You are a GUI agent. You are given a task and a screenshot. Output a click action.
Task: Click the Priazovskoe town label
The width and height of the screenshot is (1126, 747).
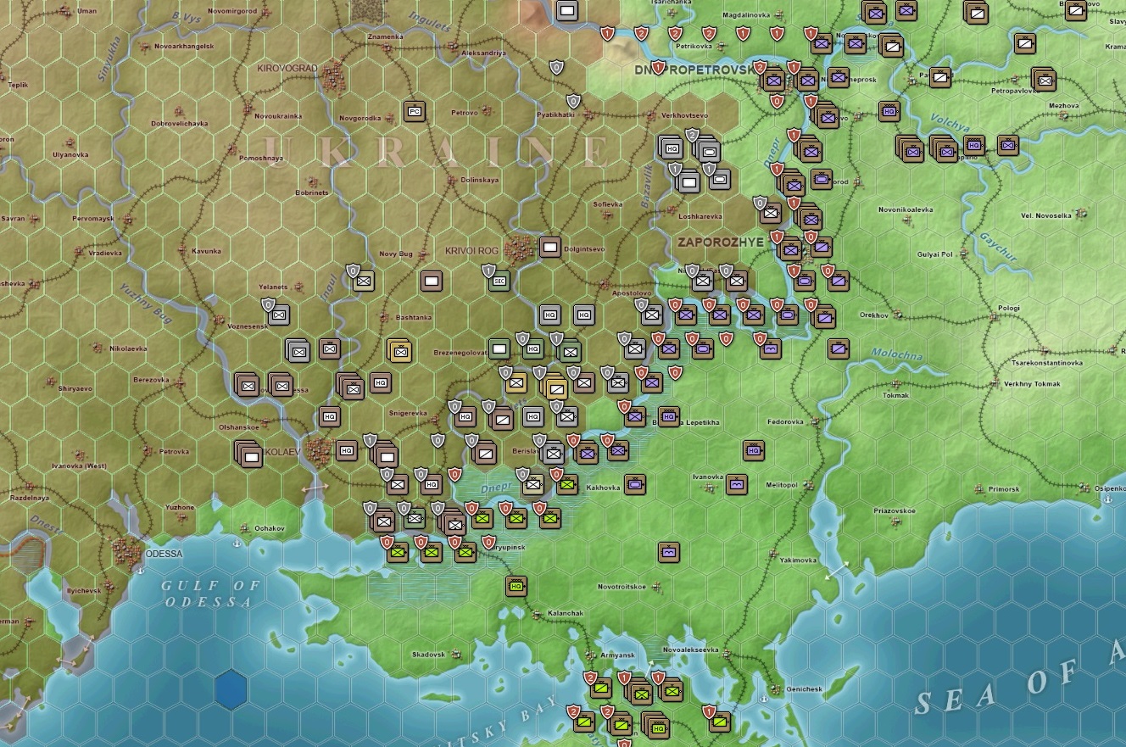[895, 511]
